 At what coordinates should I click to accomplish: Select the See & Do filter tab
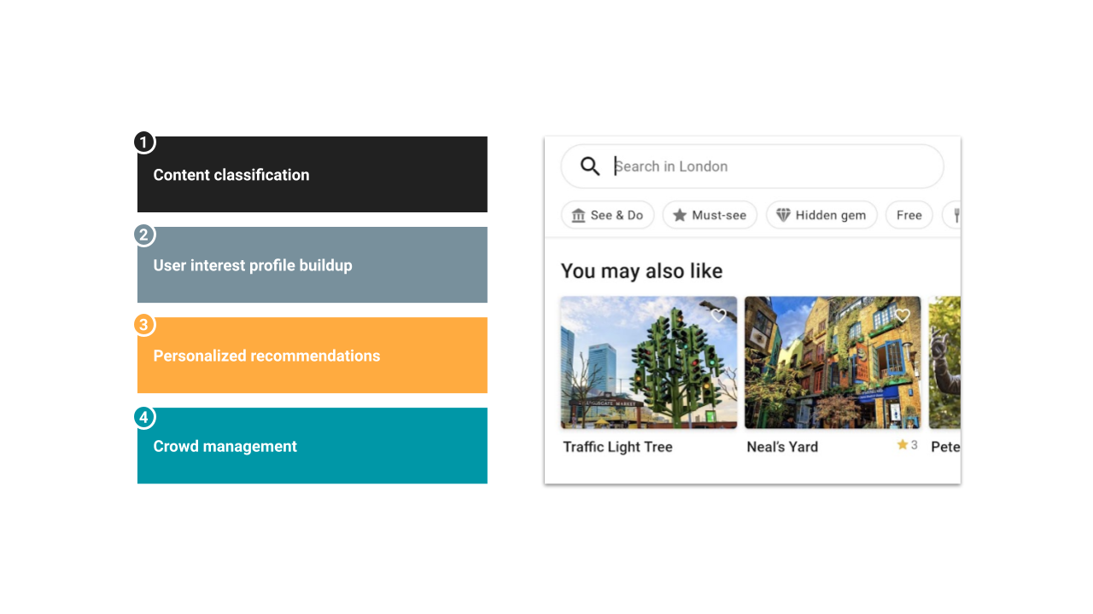pyautogui.click(x=607, y=215)
